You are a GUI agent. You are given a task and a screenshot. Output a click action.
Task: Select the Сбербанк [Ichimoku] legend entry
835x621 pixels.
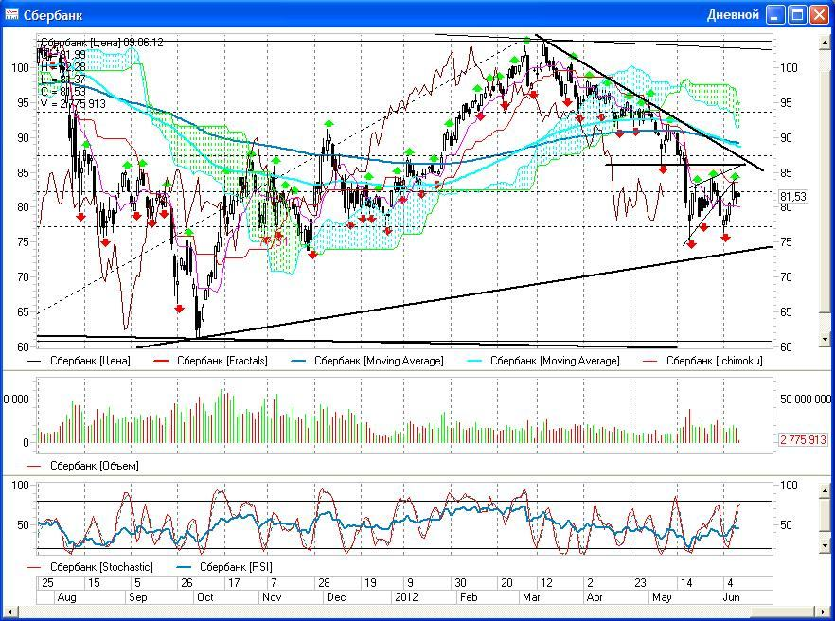[x=715, y=361]
